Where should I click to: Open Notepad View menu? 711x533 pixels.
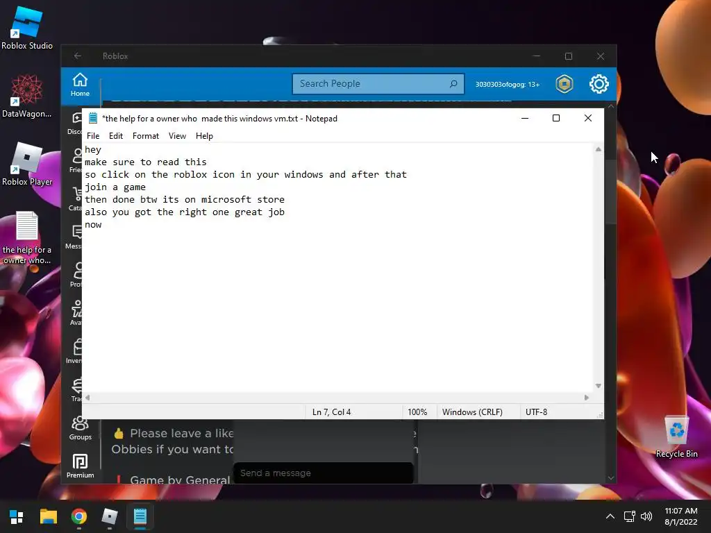click(177, 136)
